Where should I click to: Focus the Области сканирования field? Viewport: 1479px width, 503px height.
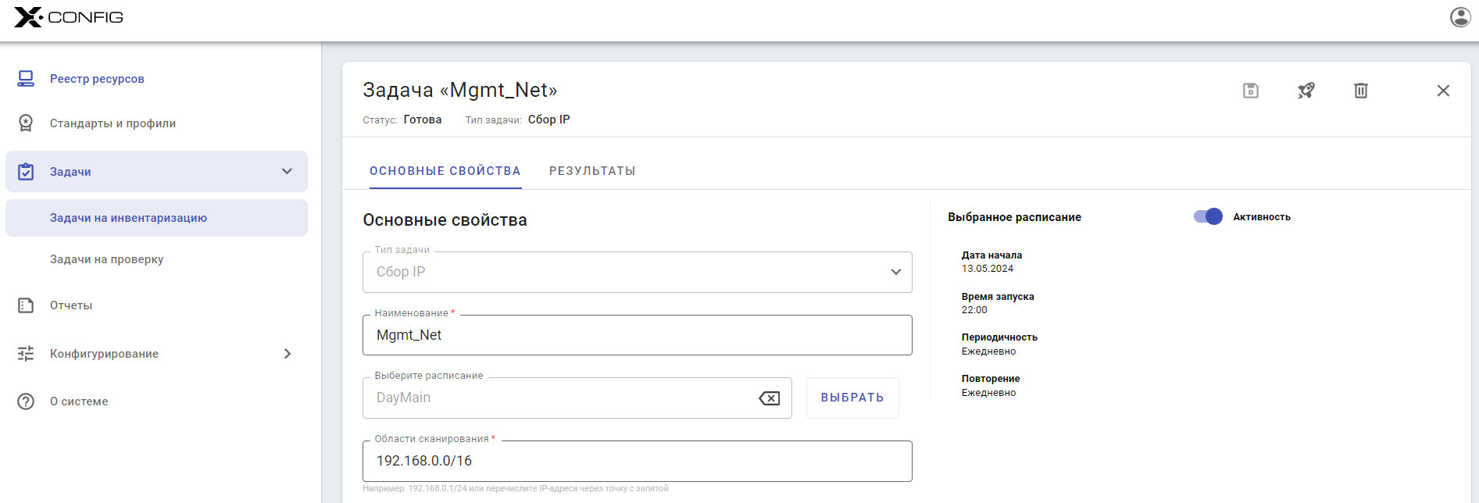tap(637, 462)
